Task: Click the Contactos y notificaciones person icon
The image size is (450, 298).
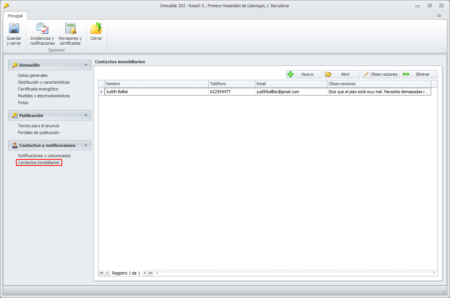Action: pos(15,145)
